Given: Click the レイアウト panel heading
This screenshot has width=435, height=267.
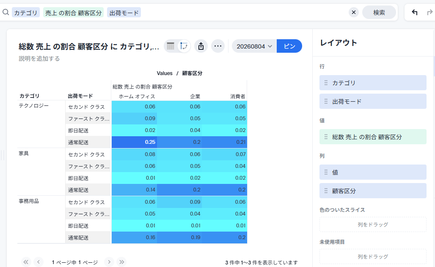Looking at the screenshot, I should pyautogui.click(x=339, y=43).
